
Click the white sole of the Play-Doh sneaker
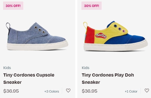pos(116,47)
